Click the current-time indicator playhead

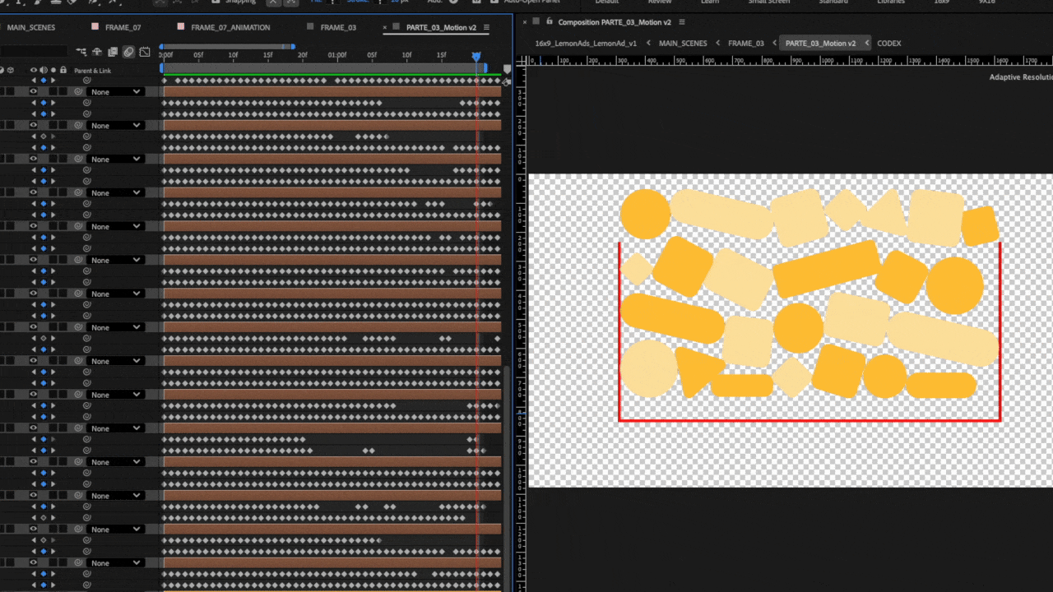(x=476, y=56)
